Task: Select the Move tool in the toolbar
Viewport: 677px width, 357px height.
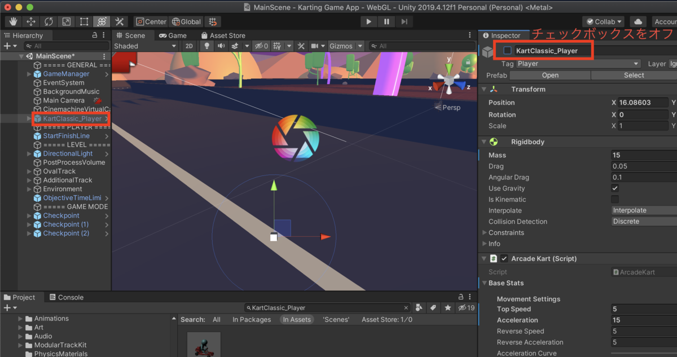Action: point(31,21)
